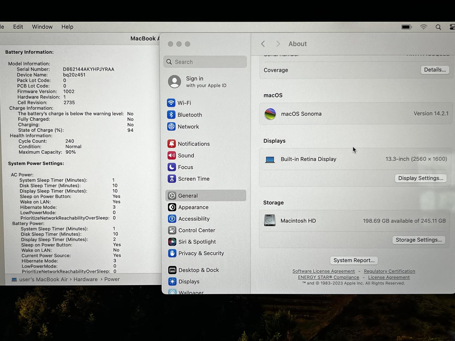This screenshot has width=455, height=341.
Task: Go forward with the right chevron
Action: click(278, 44)
